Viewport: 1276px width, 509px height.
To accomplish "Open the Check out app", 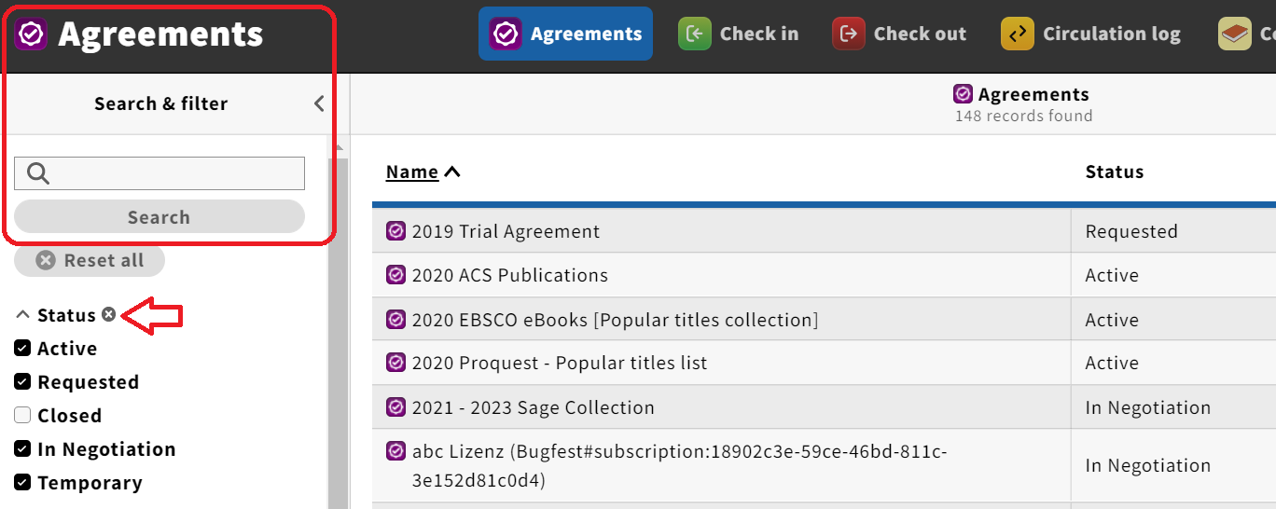I will [899, 34].
